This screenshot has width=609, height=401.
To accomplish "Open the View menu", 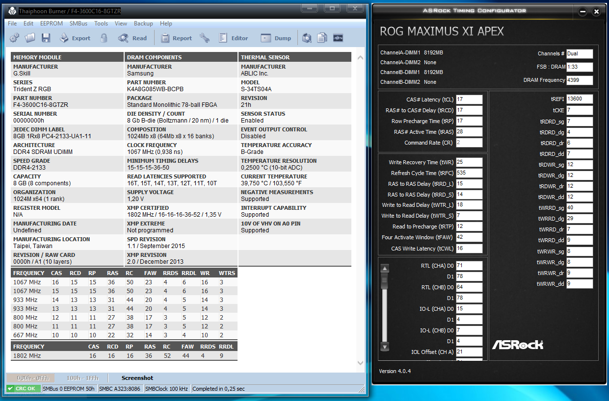I will [121, 24].
